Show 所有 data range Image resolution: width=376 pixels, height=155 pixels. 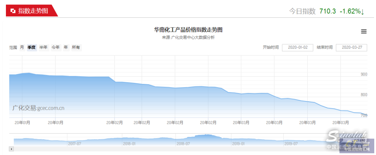76,47
